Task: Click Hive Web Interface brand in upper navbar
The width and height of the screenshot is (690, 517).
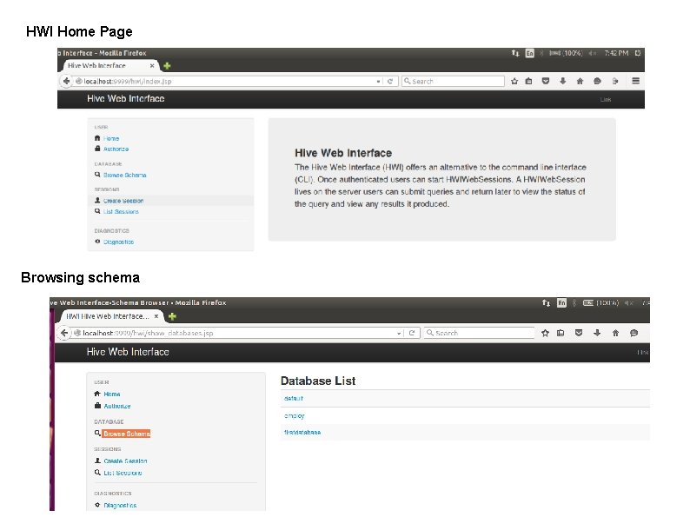Action: (126, 98)
